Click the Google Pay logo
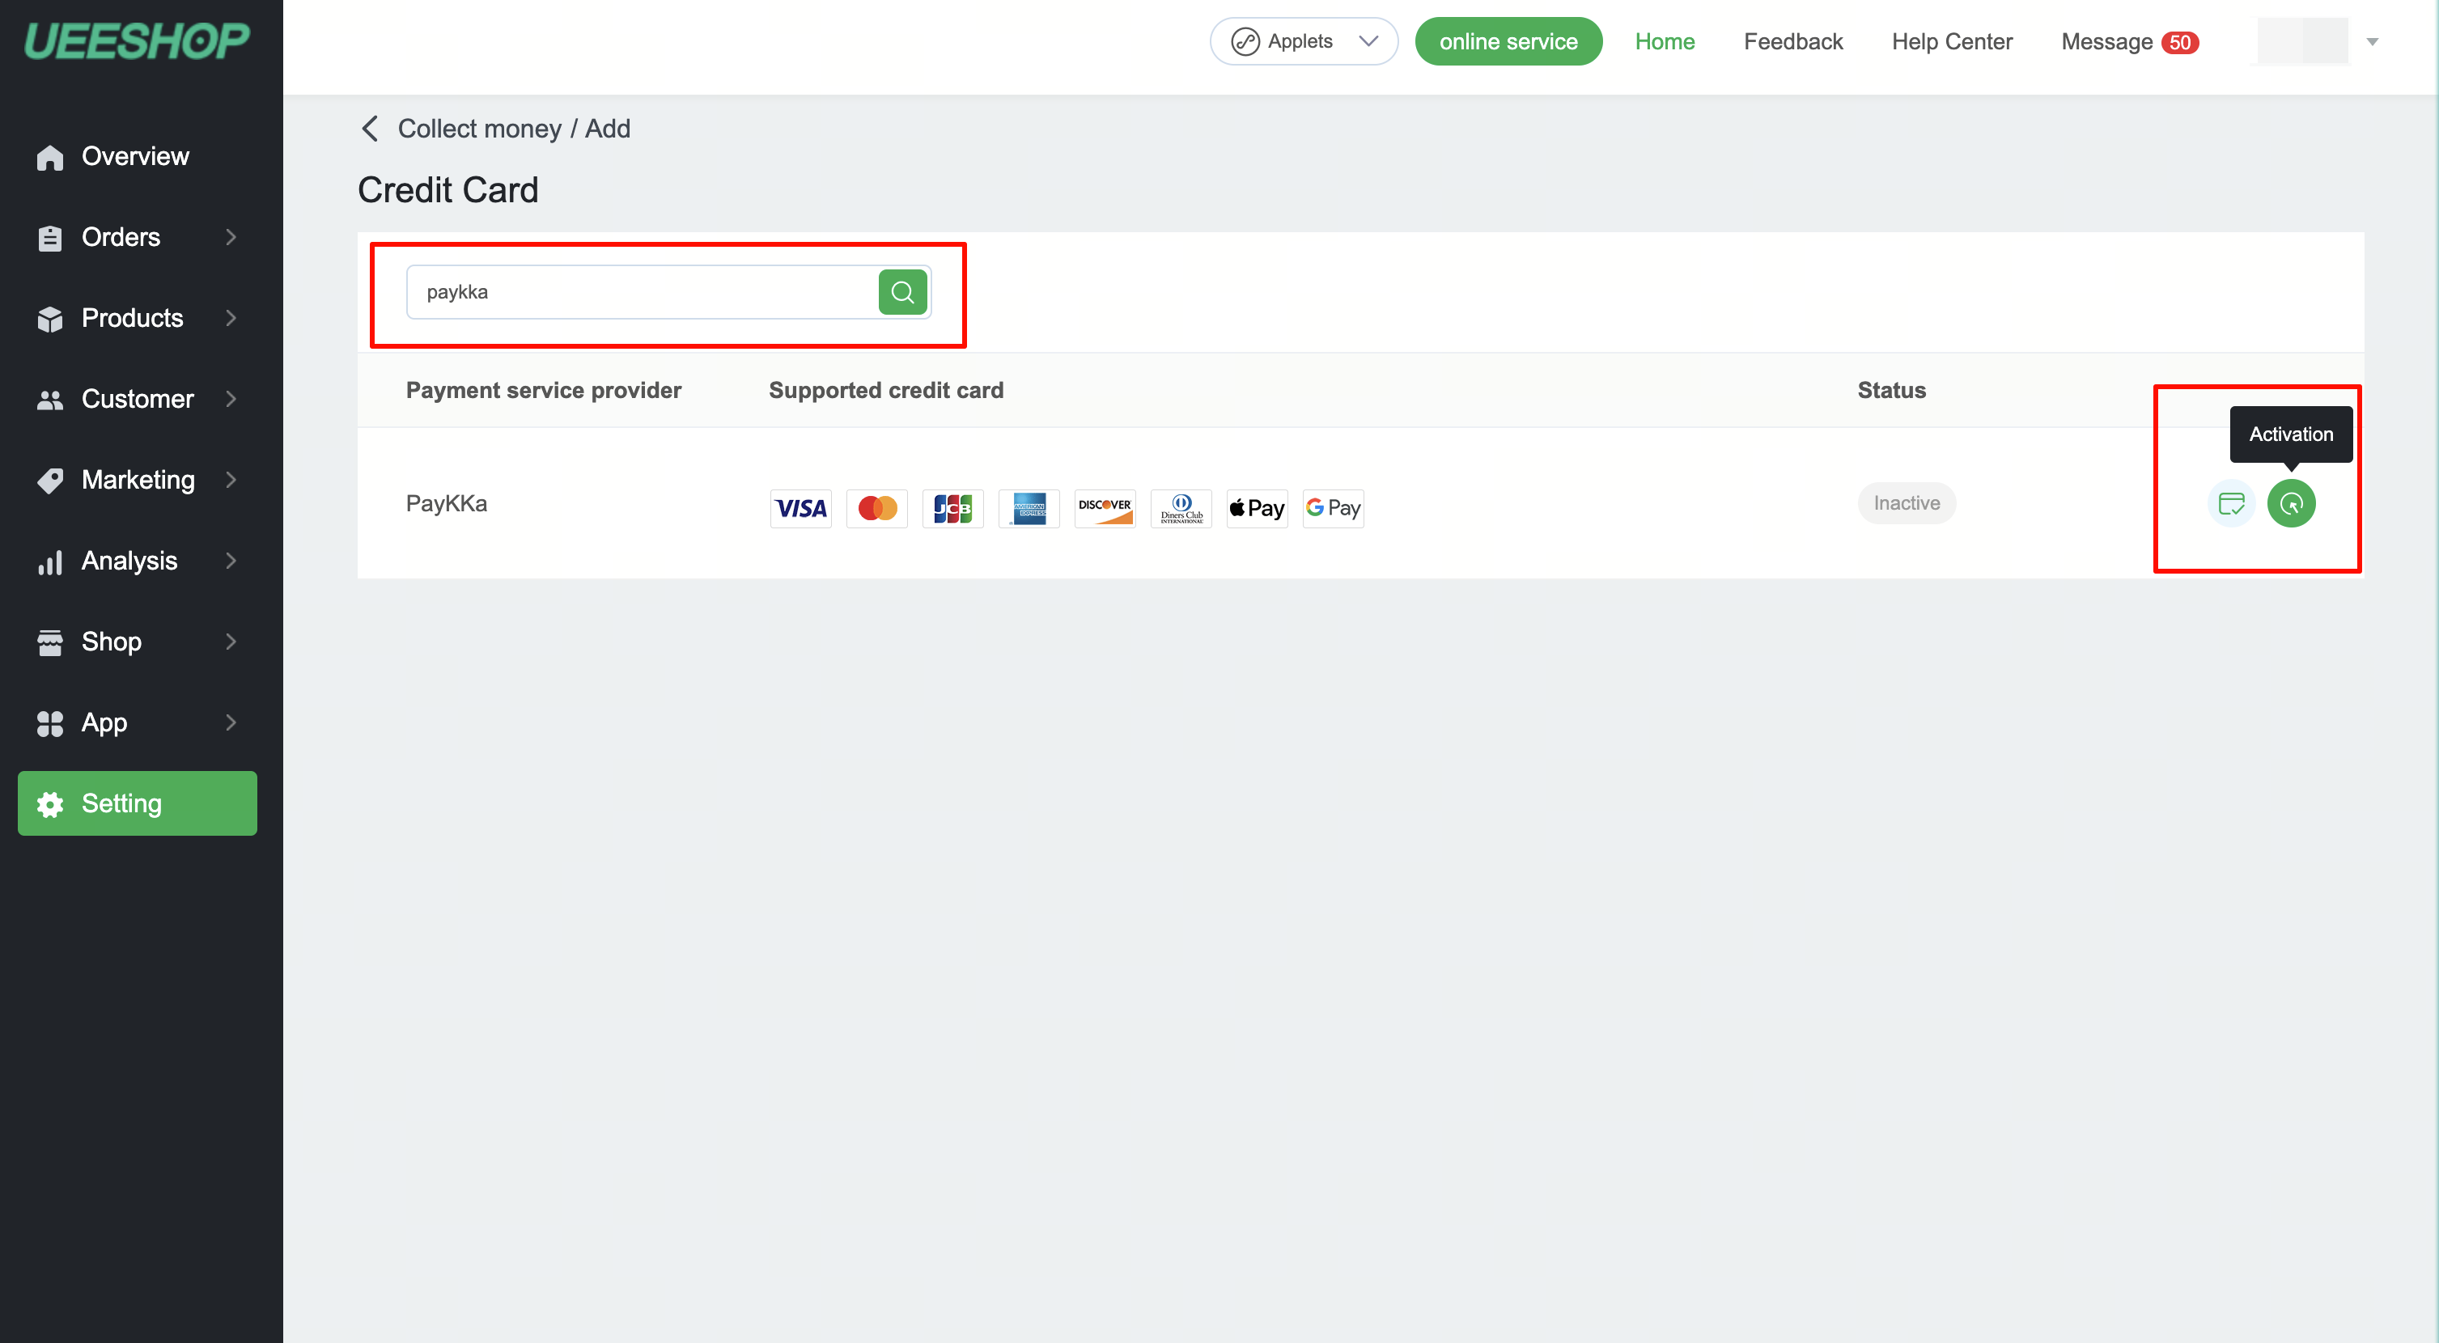Image resolution: width=2439 pixels, height=1343 pixels. pyautogui.click(x=1332, y=508)
